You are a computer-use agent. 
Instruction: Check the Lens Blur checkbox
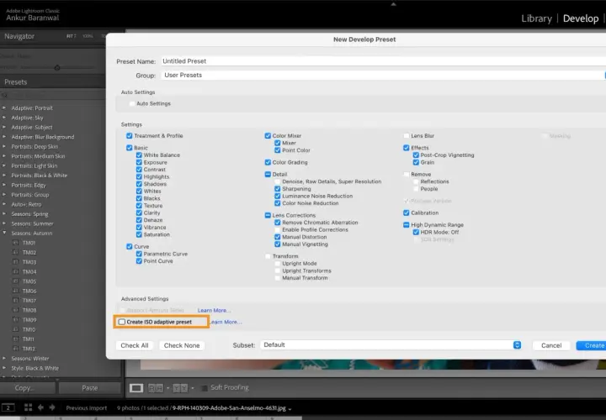pyautogui.click(x=407, y=136)
